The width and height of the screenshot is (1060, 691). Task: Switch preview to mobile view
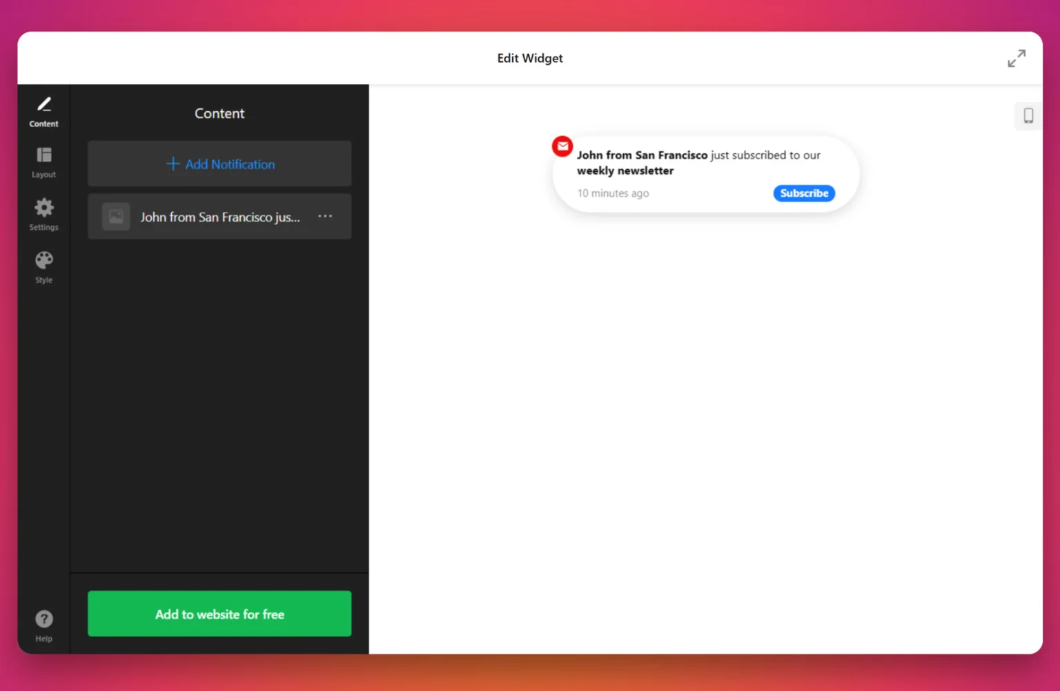point(1028,115)
